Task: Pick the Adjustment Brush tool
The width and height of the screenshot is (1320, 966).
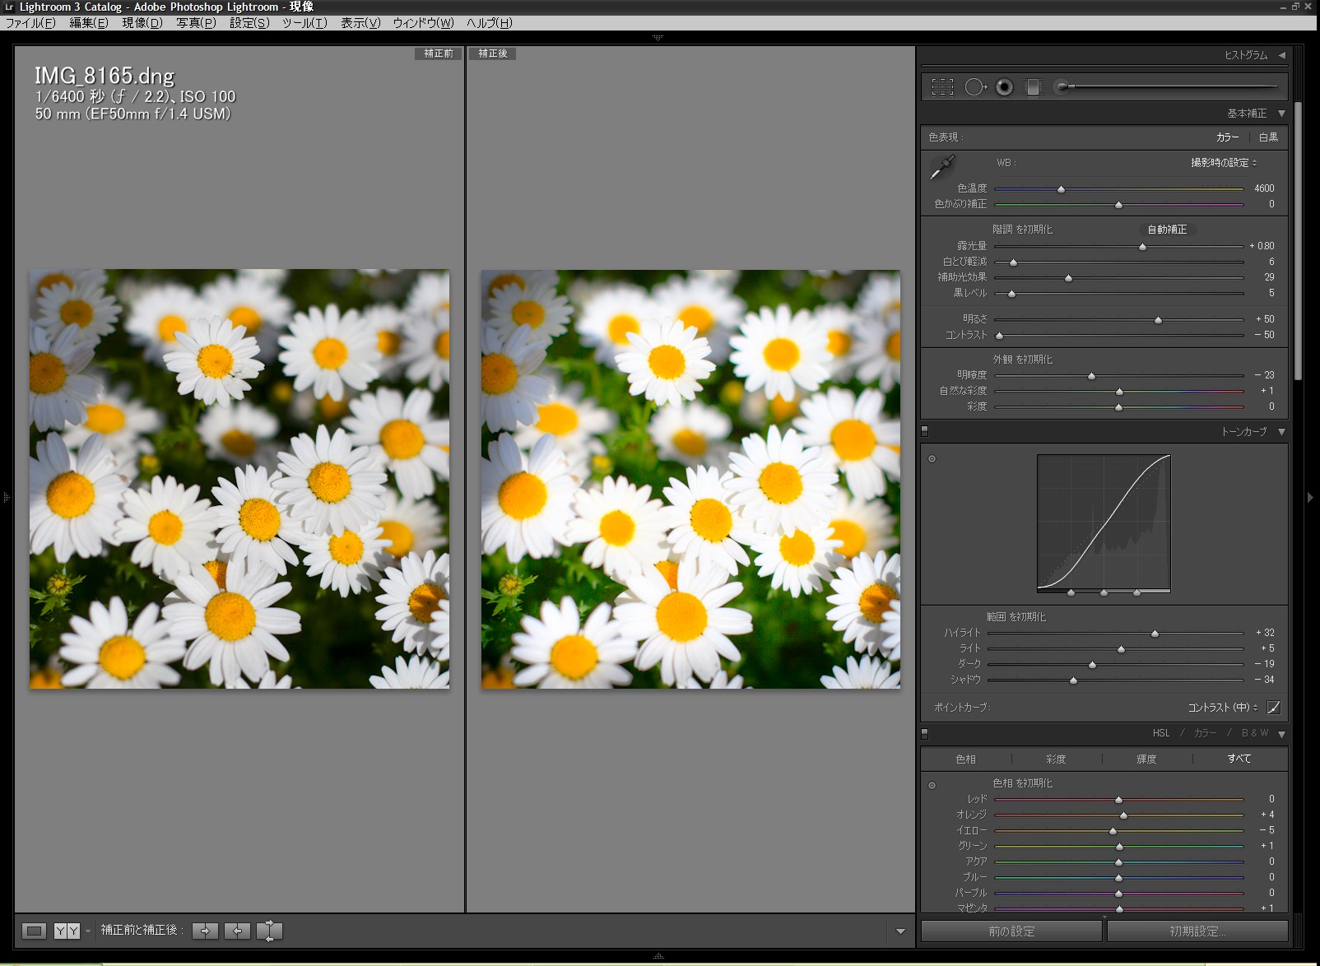Action: click(1063, 86)
